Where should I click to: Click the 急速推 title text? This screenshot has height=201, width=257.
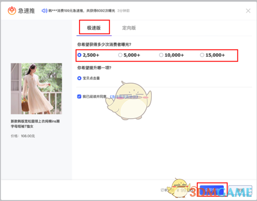[26, 11]
